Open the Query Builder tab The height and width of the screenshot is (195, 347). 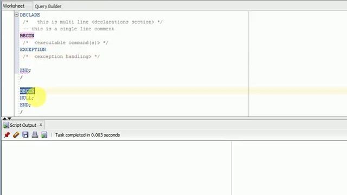tap(48, 6)
